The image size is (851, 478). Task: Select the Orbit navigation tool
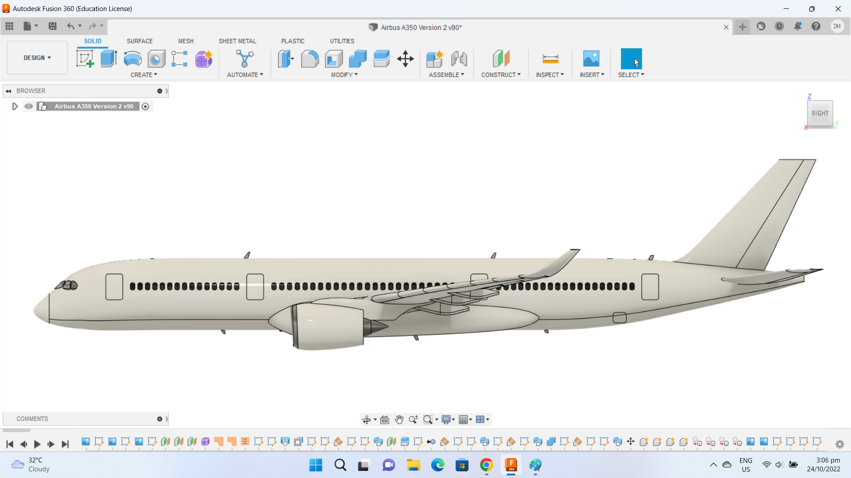point(366,420)
